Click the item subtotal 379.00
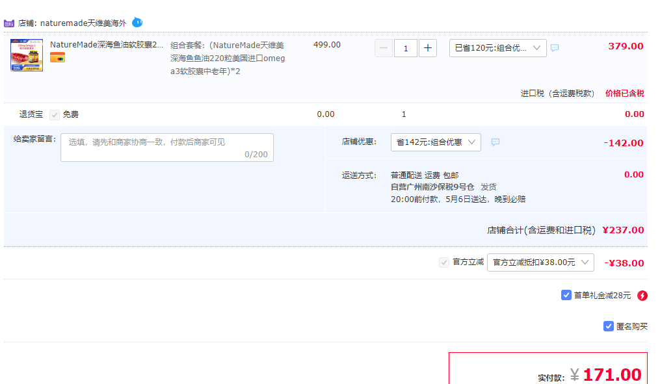This screenshot has width=660, height=384. [x=626, y=46]
